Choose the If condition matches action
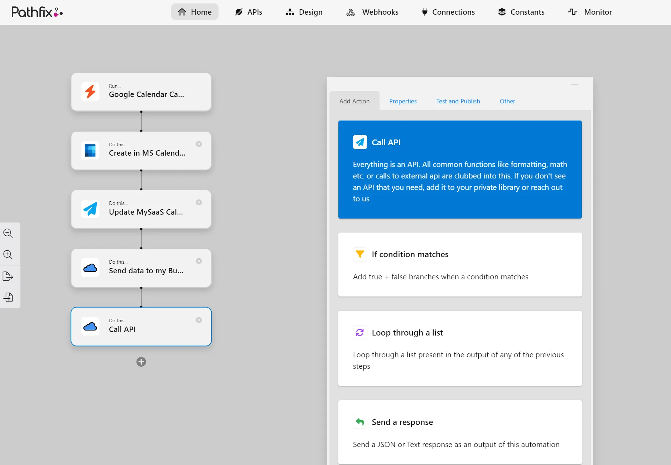The width and height of the screenshot is (671, 465). tap(460, 265)
